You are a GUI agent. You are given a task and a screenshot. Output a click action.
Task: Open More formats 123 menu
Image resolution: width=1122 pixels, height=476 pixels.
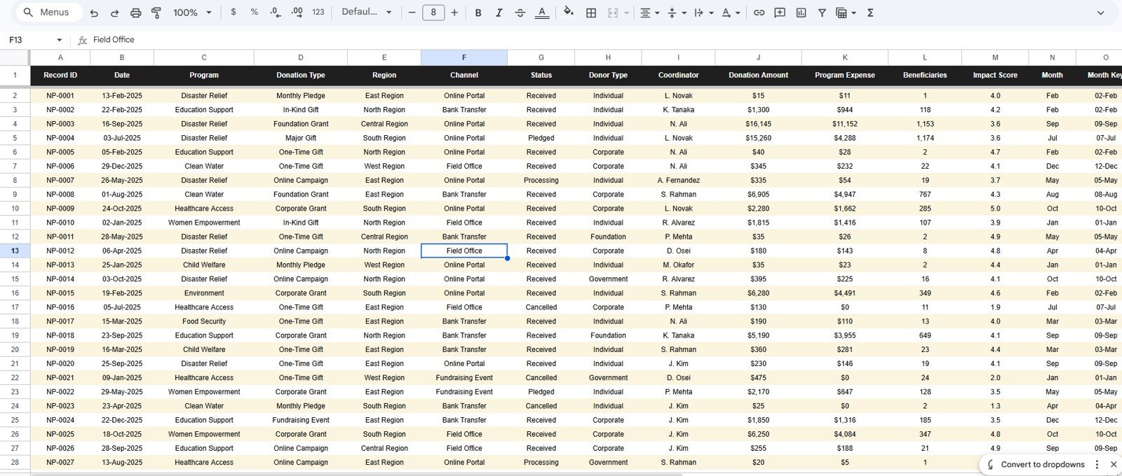[318, 13]
